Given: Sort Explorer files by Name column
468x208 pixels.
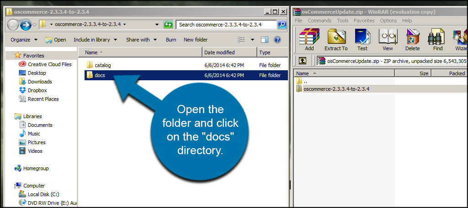Looking at the screenshot, I should click(140, 52).
